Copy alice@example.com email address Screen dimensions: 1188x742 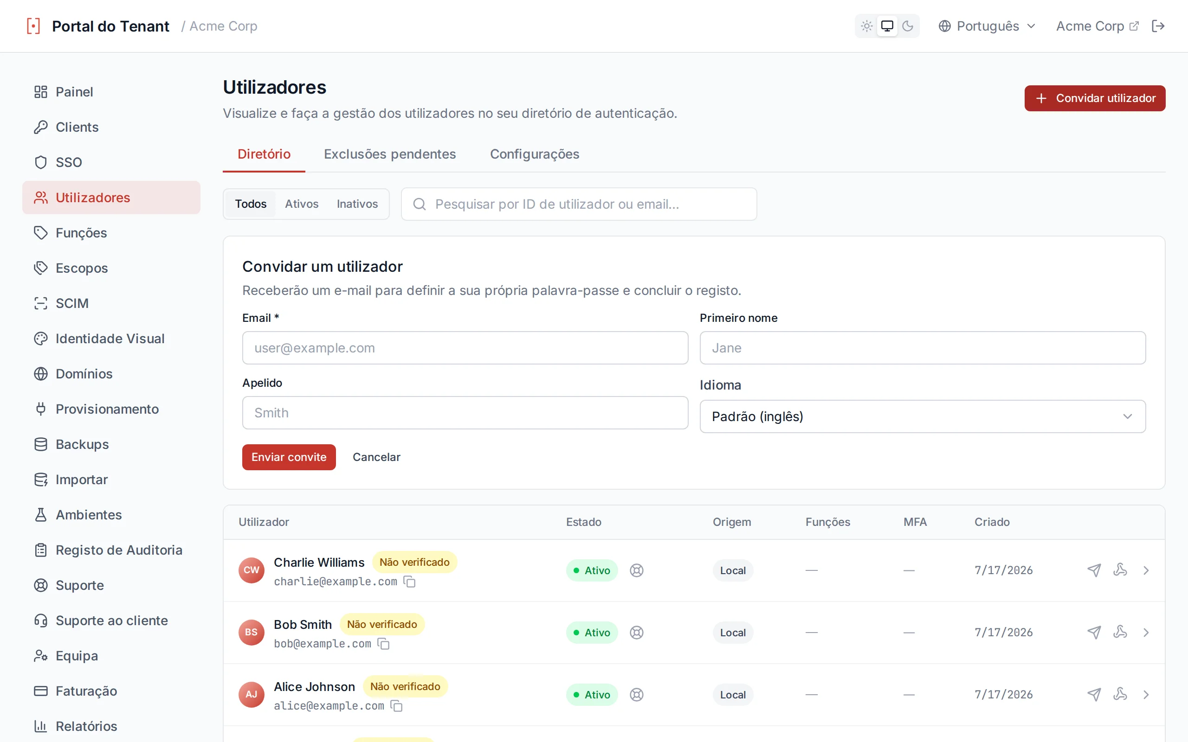[x=396, y=706]
